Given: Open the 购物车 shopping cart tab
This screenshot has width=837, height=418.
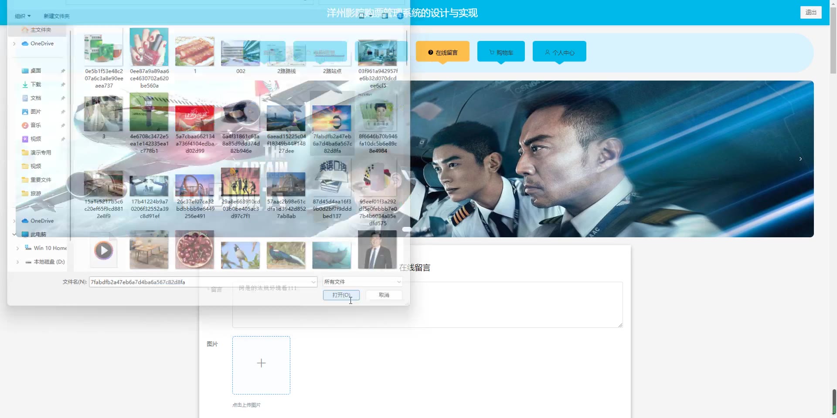Looking at the screenshot, I should 501,52.
